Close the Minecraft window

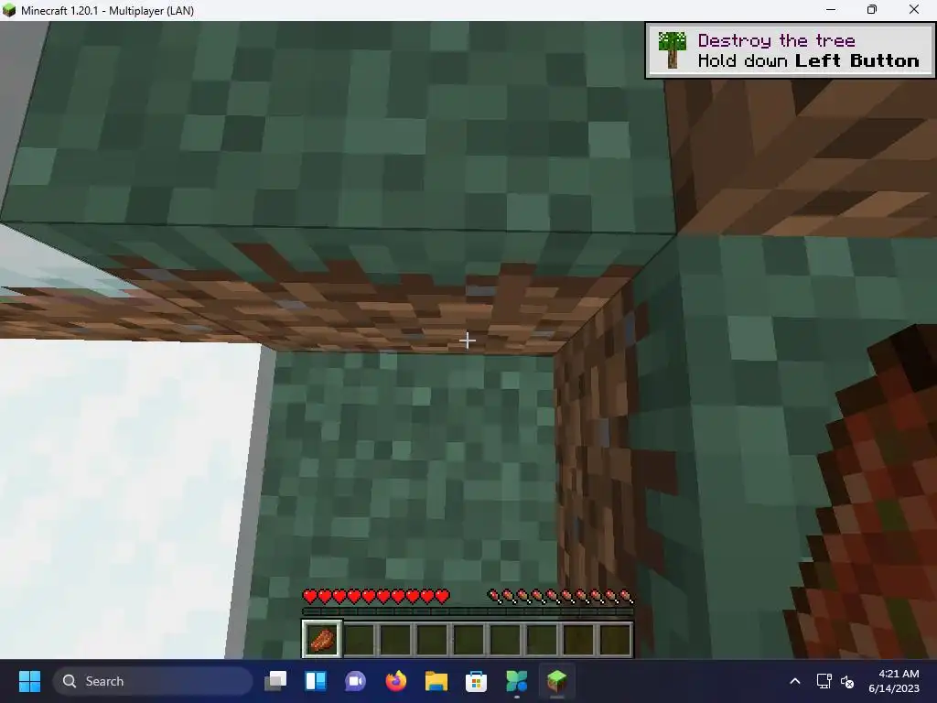914,9
